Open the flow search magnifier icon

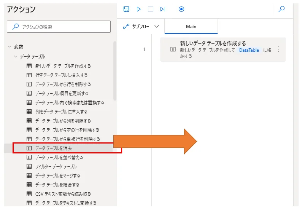(281, 9)
